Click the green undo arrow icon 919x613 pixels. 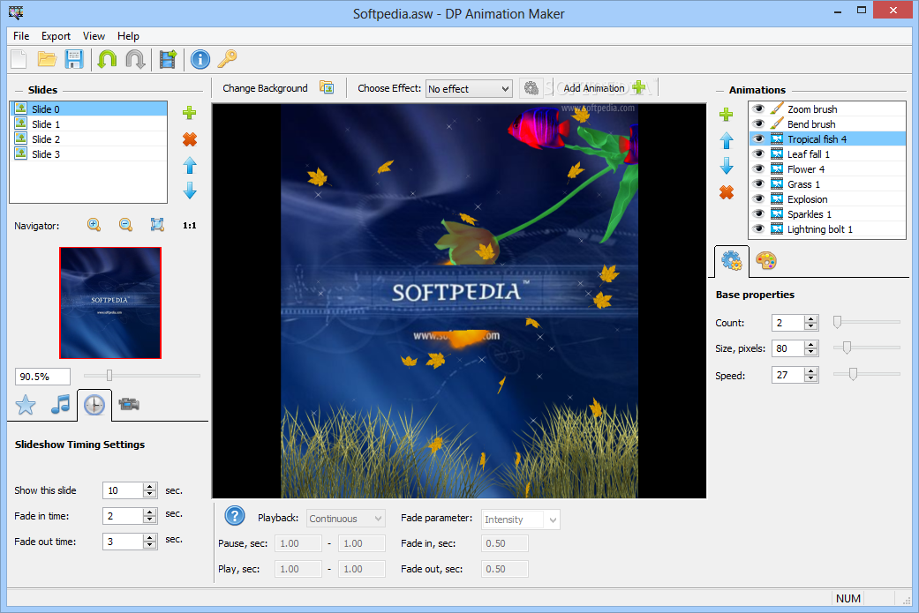click(107, 59)
